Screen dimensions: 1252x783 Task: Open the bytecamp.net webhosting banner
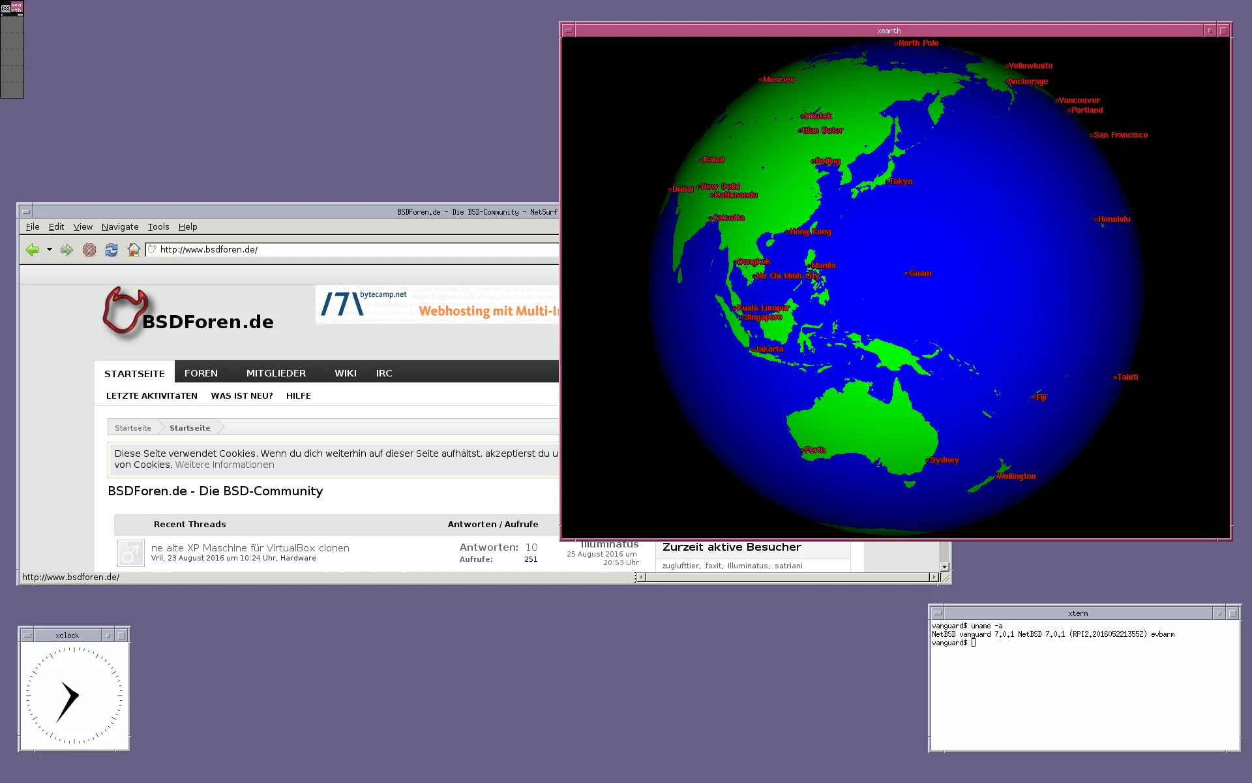437,304
